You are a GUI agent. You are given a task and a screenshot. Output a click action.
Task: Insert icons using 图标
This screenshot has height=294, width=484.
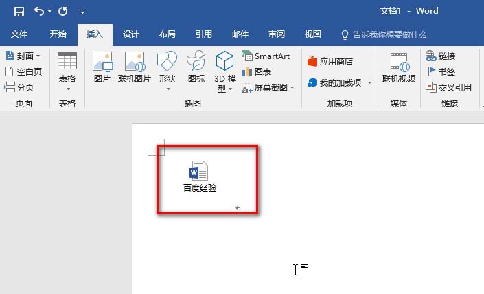[196, 68]
